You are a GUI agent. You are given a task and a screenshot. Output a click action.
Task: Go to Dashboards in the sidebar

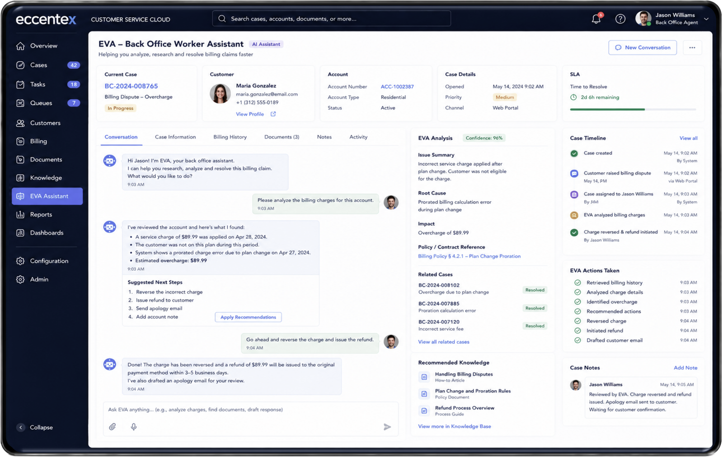coord(47,233)
